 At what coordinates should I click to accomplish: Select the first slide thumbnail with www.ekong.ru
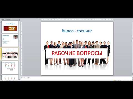(10, 27)
